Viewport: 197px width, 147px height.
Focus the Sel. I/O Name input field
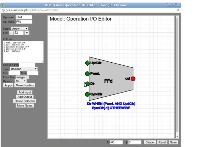point(27,65)
